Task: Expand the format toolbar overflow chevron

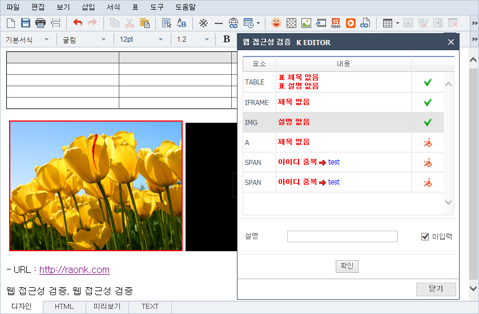Action: (474, 39)
